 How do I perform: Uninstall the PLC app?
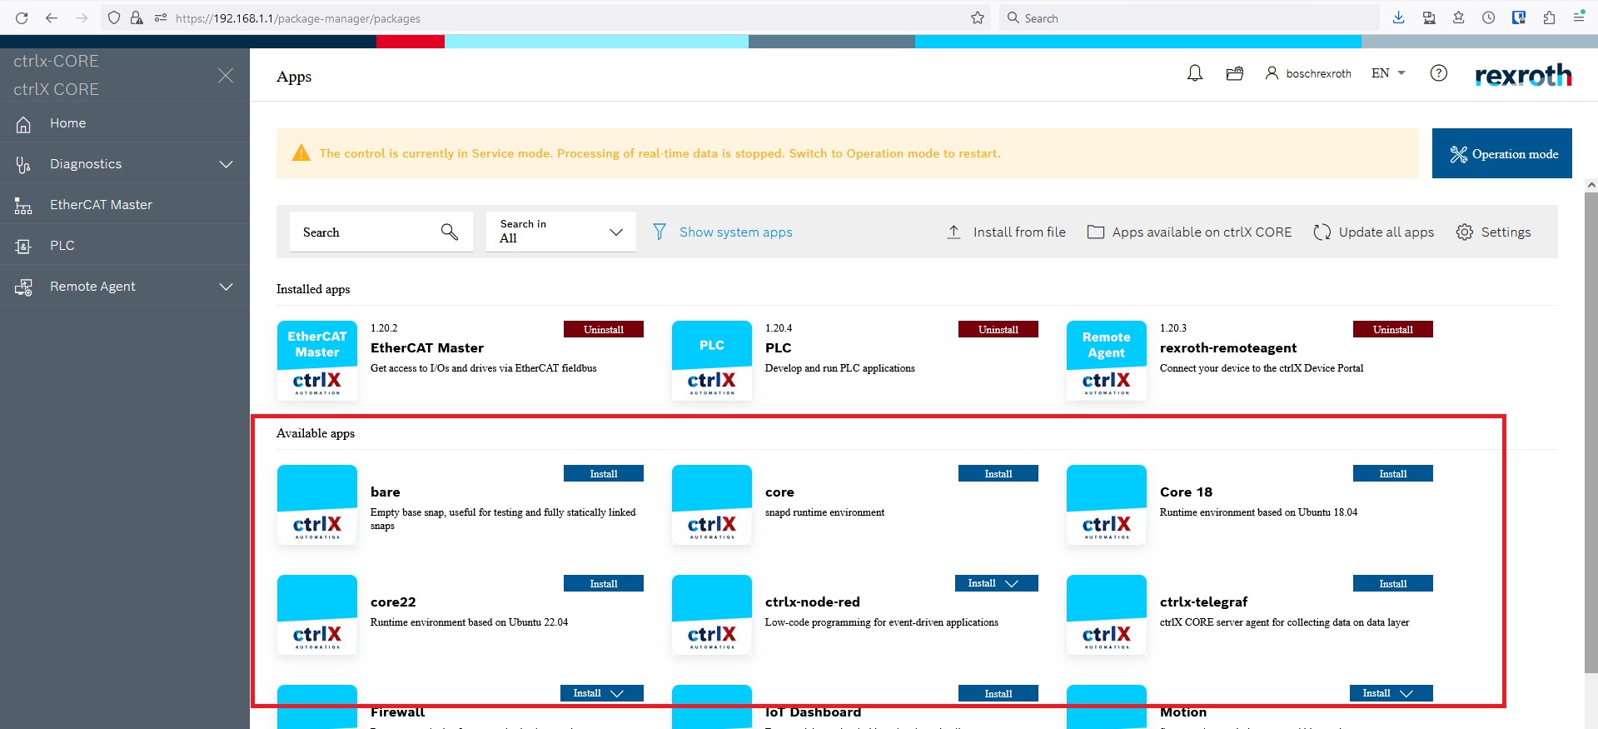(998, 329)
